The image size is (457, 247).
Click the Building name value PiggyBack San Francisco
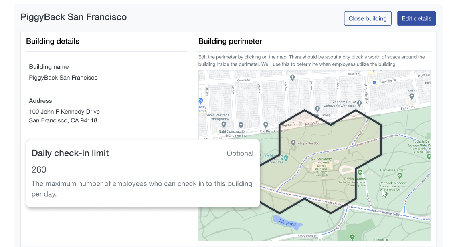point(63,78)
